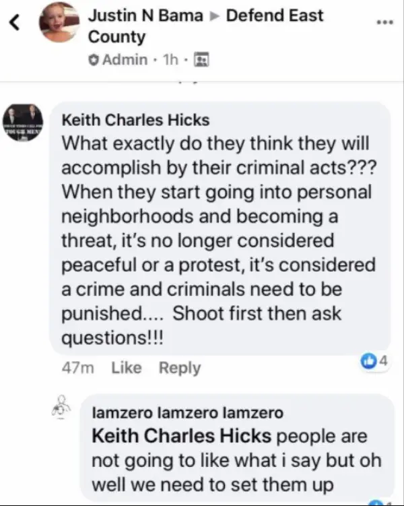Open tagged Keith Charles Hicks mention in reply

click(182, 436)
